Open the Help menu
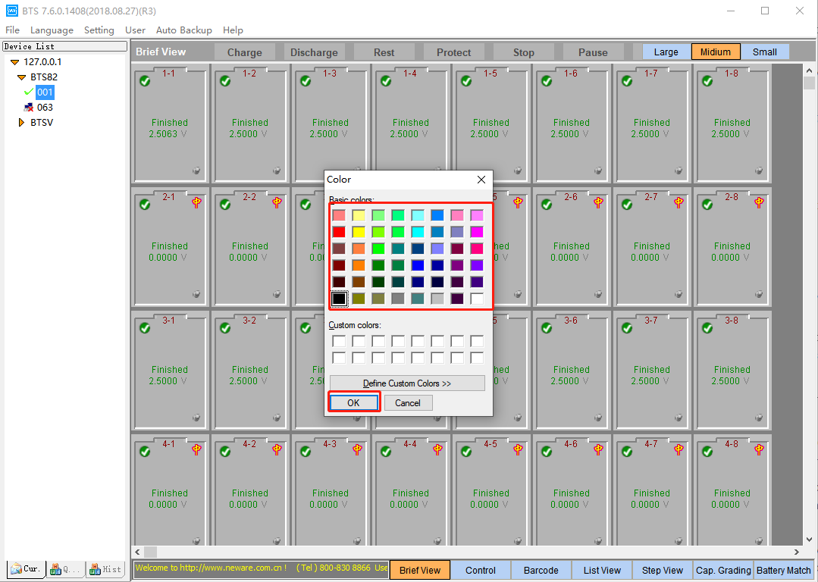818x582 pixels. coord(233,30)
